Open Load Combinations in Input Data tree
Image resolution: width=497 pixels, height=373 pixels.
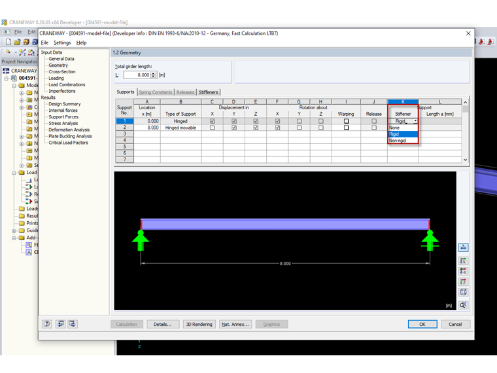coord(67,84)
